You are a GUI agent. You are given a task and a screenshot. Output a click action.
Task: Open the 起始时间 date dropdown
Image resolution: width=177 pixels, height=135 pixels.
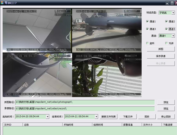point(47,116)
